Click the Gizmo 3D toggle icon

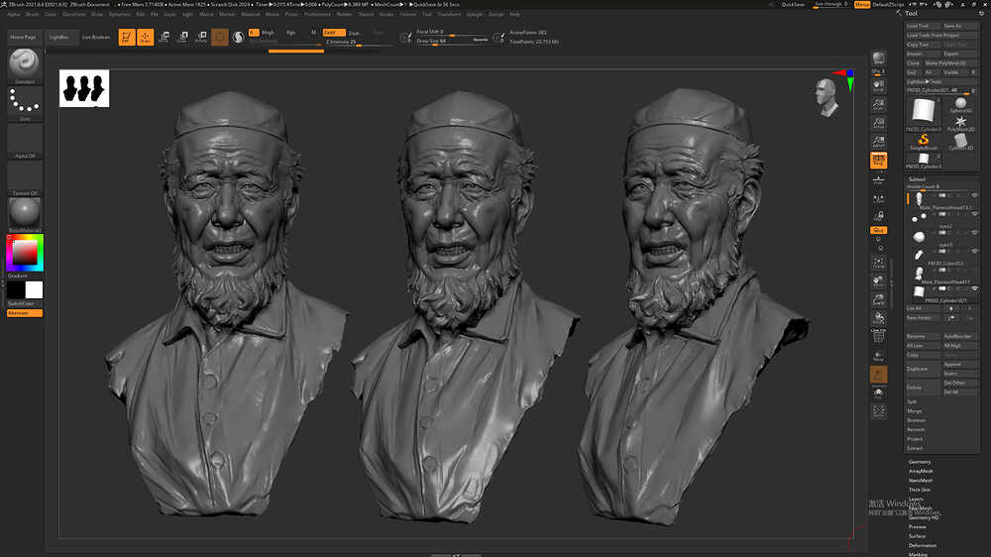point(219,38)
